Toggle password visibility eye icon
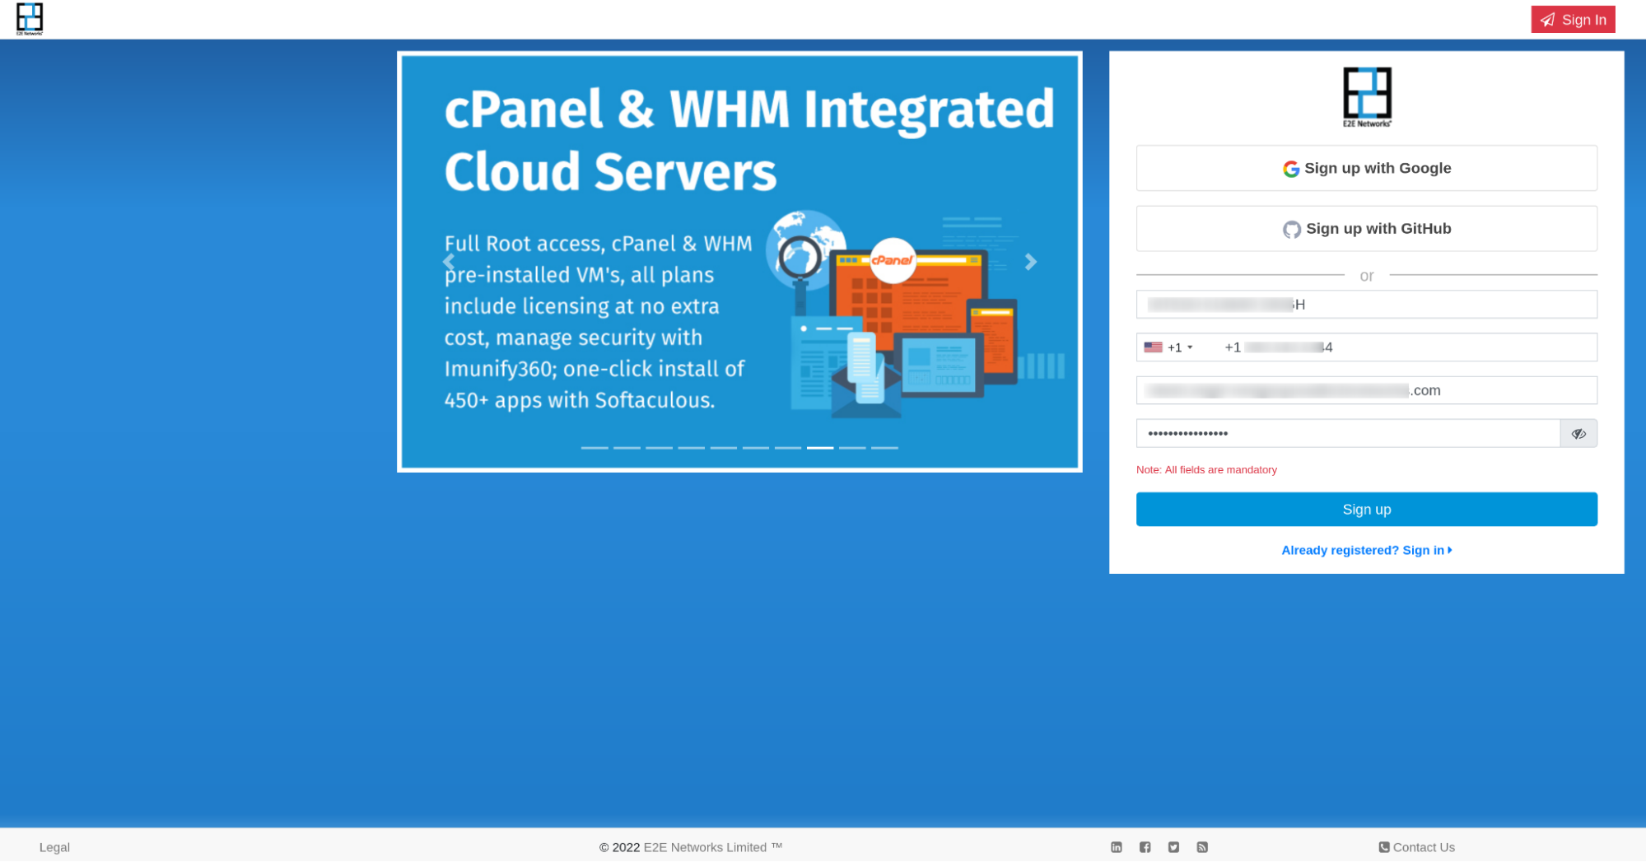This screenshot has height=862, width=1646. click(1578, 433)
